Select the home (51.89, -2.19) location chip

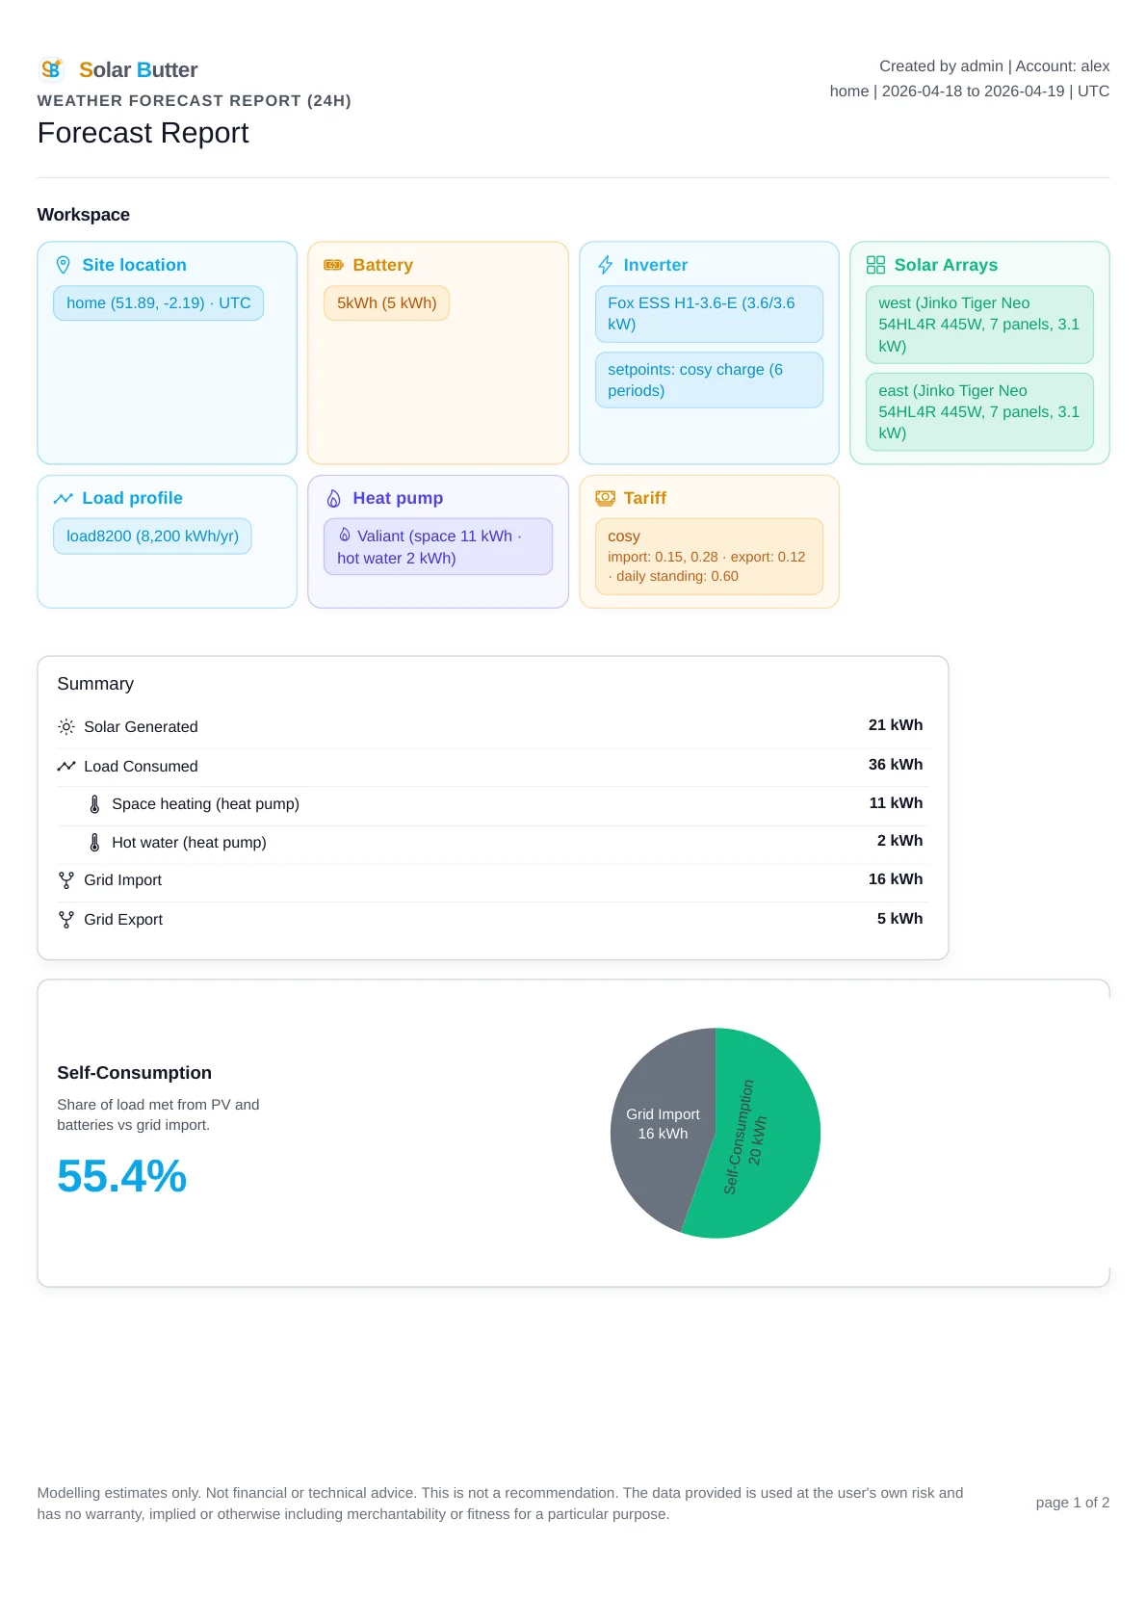pos(158,303)
